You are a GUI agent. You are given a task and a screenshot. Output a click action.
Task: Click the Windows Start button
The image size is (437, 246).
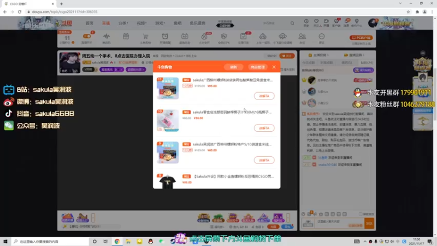5,242
